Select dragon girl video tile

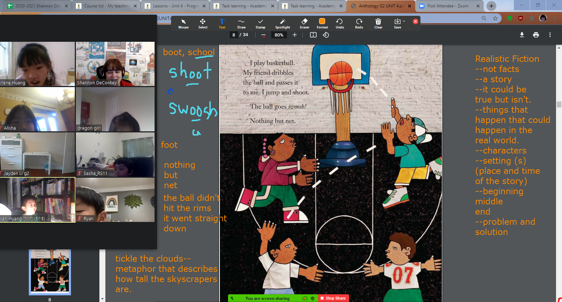115,109
